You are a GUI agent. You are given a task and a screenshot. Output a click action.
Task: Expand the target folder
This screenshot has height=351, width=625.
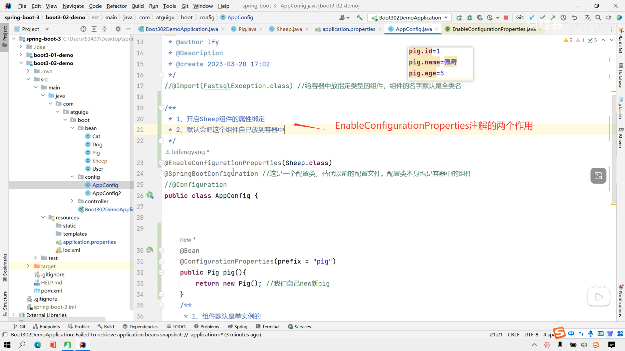(x=28, y=266)
